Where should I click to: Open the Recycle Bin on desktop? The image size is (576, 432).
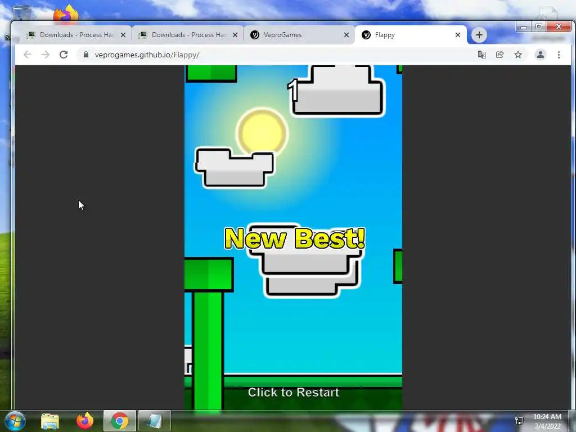22,13
